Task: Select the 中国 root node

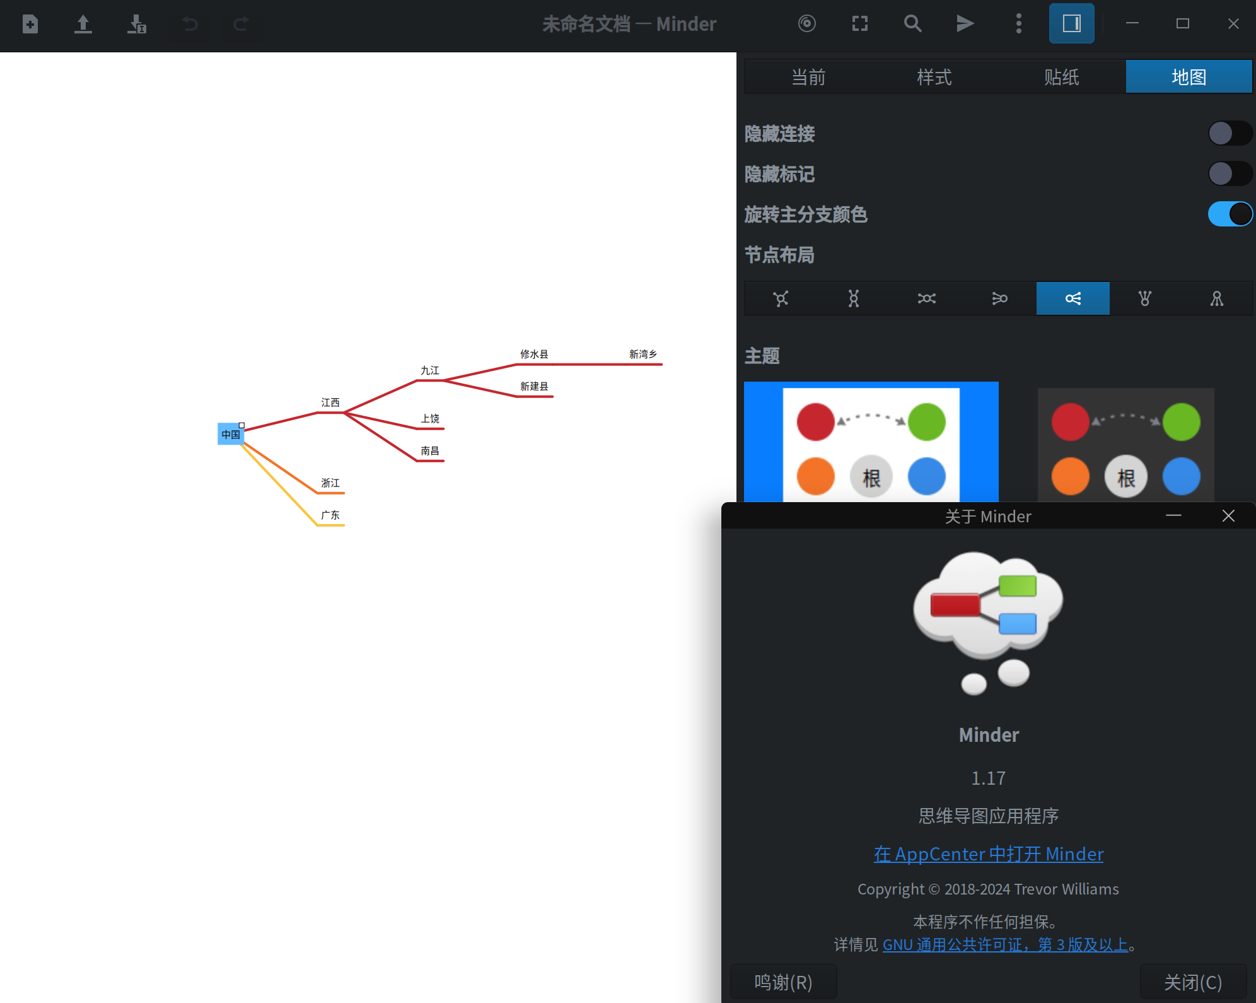Action: coord(231,434)
